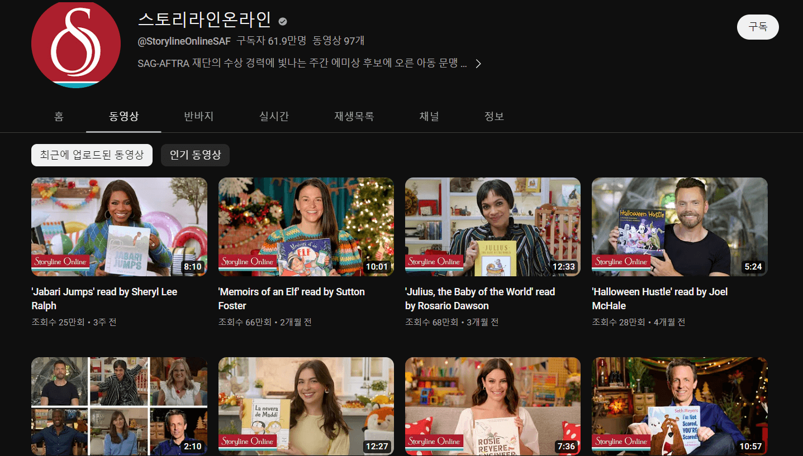Click title "'Julius, the Baby of the World' read by Rosario Dawson"
This screenshot has width=803, height=456.
pos(480,299)
